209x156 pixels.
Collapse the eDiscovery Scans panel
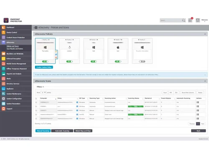(205, 81)
